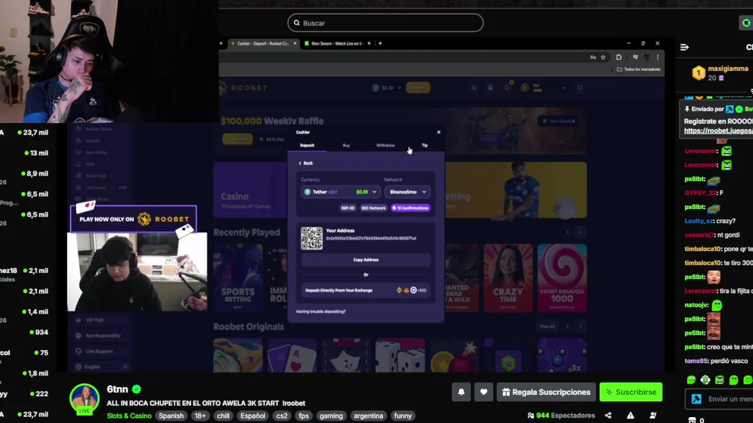This screenshot has height=423, width=753.
Task: Switch to the 6tnn Stream browser tab
Action: 337,43
